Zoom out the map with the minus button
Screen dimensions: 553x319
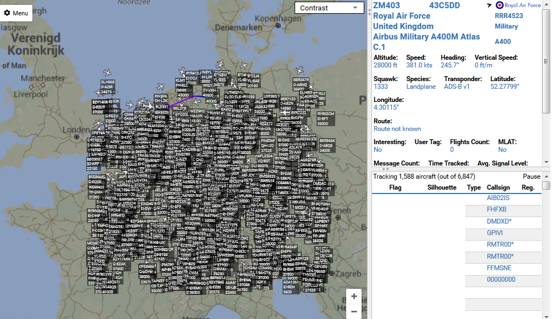tap(354, 311)
